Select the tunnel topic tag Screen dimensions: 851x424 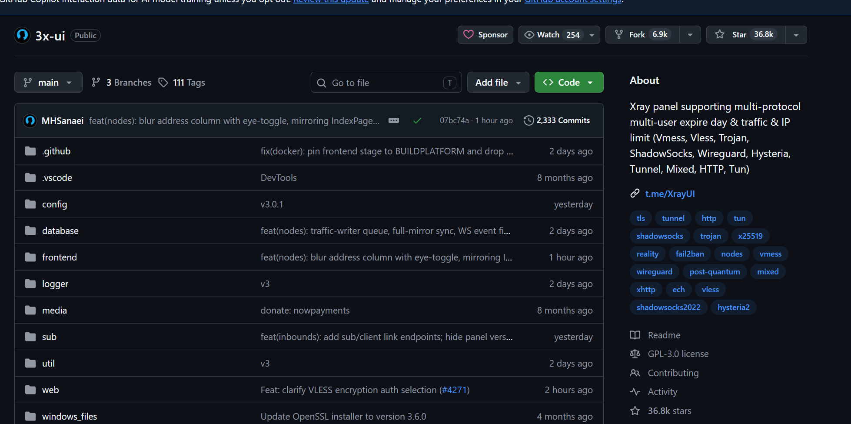coord(673,218)
